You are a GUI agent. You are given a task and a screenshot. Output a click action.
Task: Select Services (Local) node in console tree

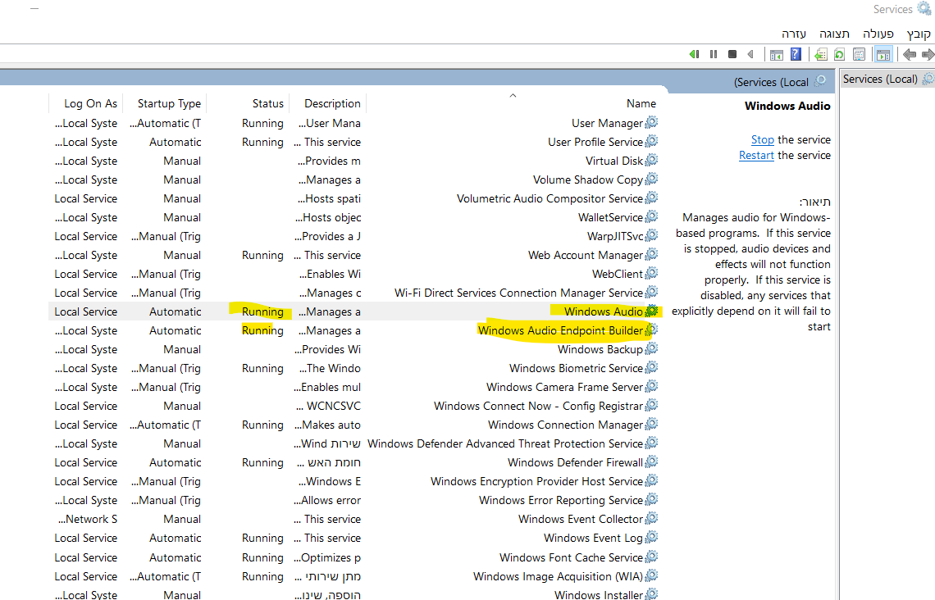(x=880, y=79)
